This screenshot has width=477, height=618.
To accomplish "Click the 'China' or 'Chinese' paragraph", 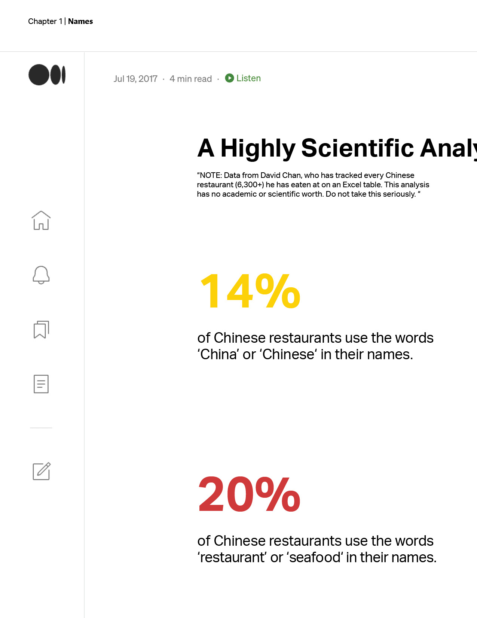I will [315, 346].
